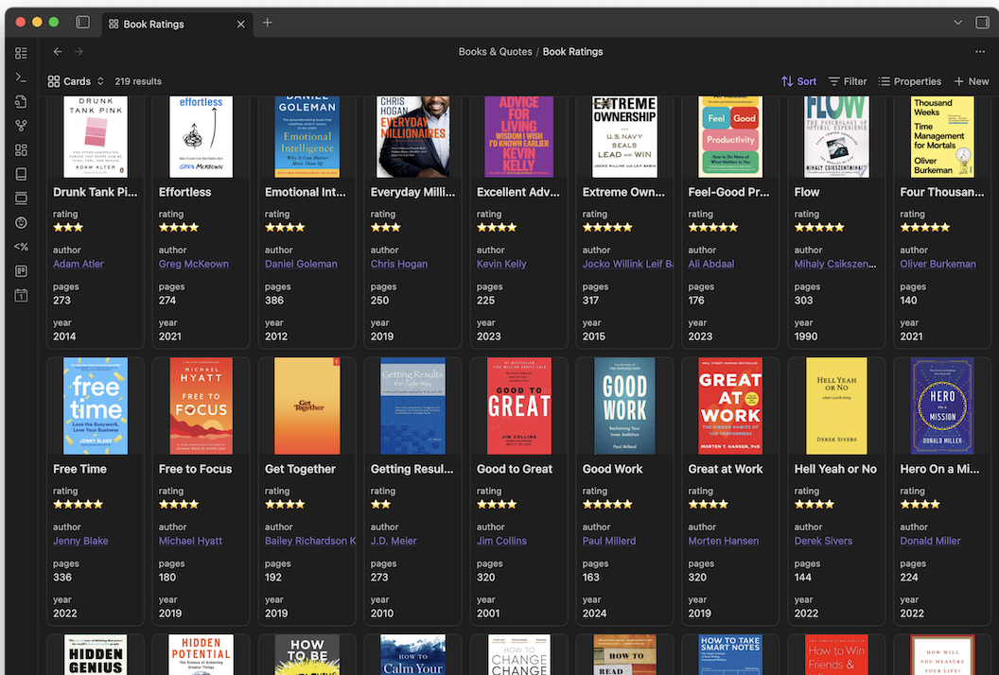Click the Getting Results two-star rating
Viewport: 999px width, 675px height.
pos(381,504)
